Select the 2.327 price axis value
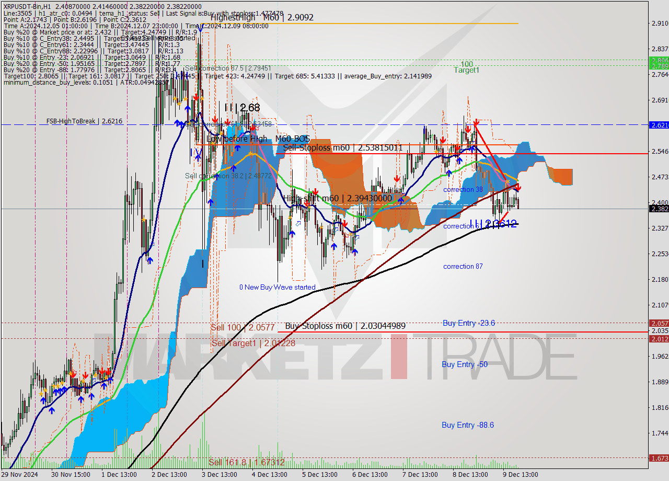The width and height of the screenshot is (669, 481). click(x=660, y=228)
